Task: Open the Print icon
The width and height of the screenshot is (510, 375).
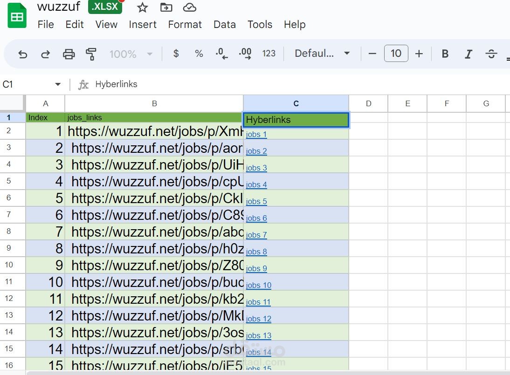Action: click(x=69, y=54)
